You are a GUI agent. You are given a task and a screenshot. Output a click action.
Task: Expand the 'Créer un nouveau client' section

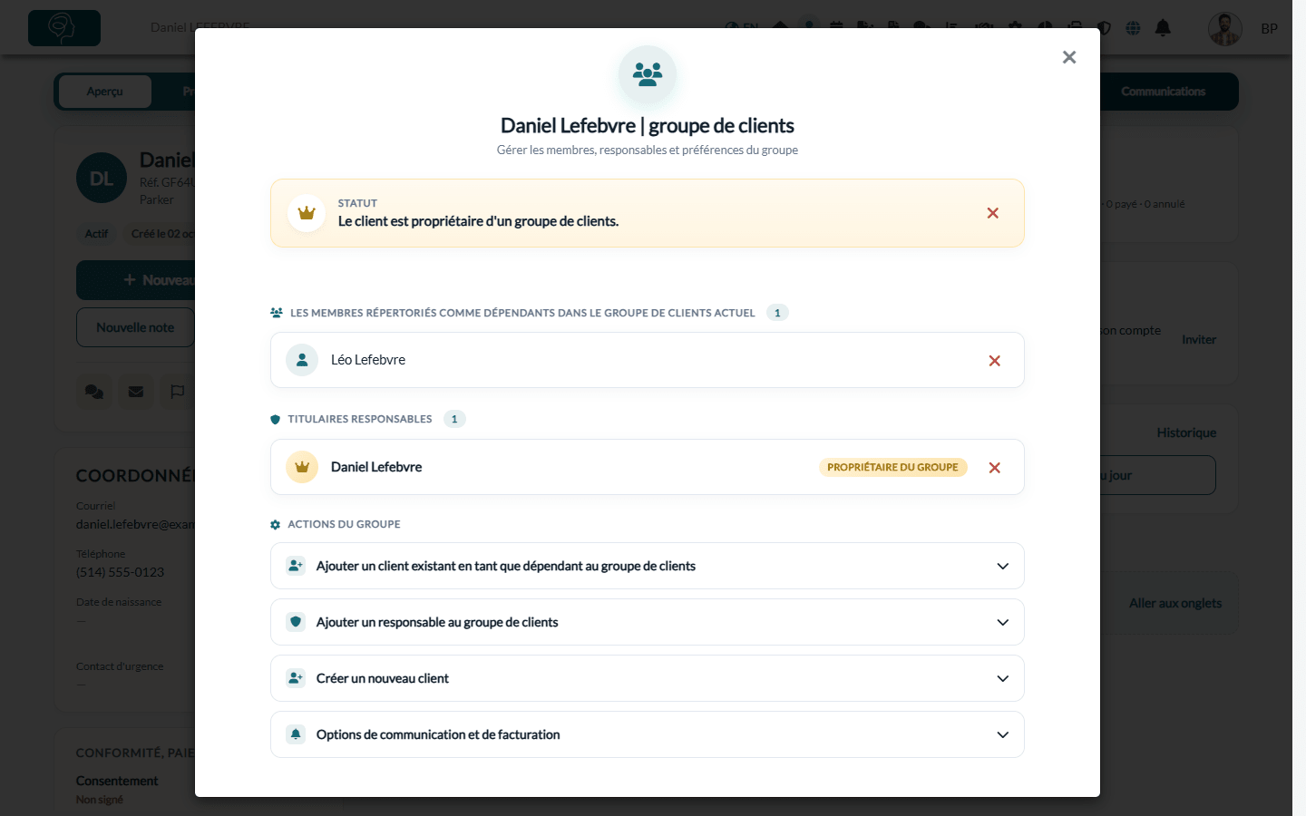[x=648, y=678]
